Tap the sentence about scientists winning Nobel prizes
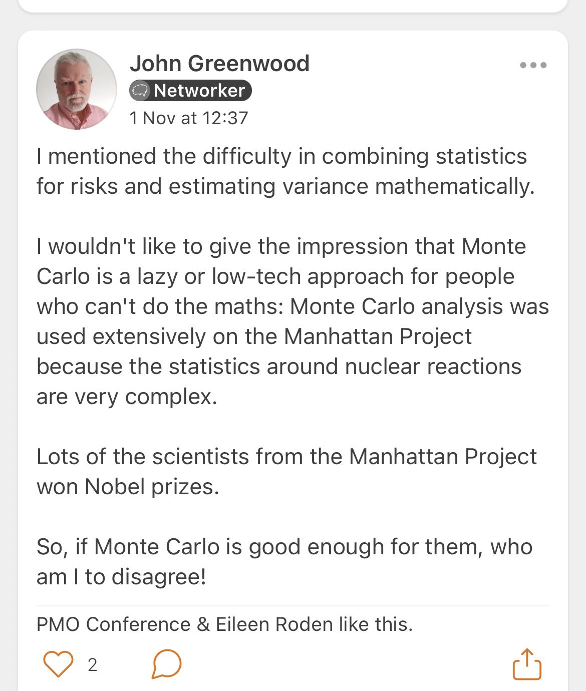Screen dimensions: 586x691 (286, 472)
